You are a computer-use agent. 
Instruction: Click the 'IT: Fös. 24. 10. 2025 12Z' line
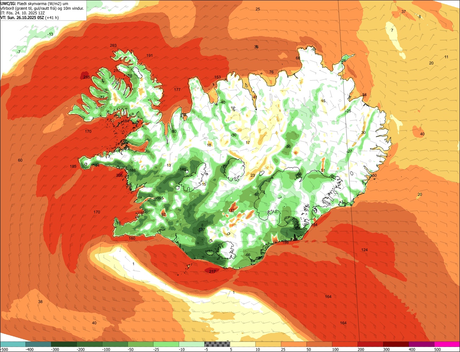click(22, 13)
